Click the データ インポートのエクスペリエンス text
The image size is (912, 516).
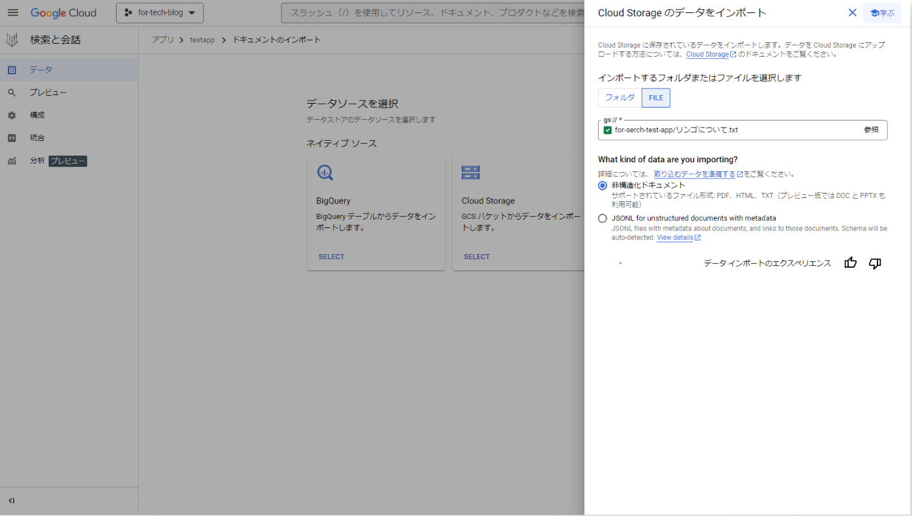[x=767, y=263]
